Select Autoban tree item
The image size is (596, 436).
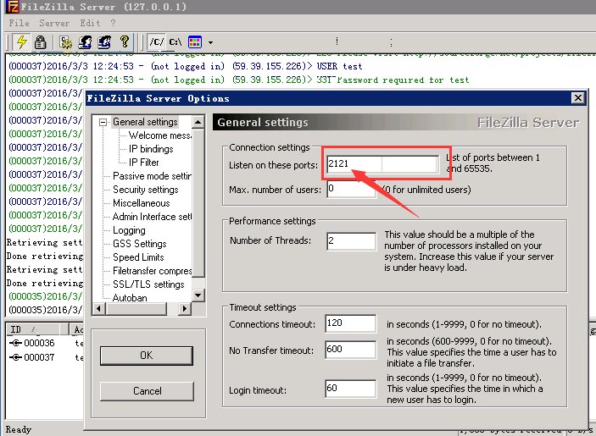tap(130, 298)
